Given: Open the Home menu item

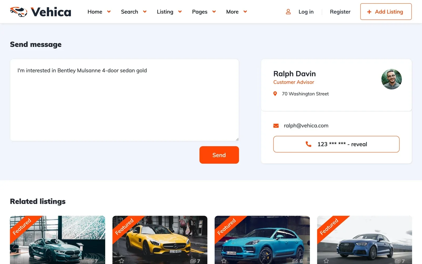Looking at the screenshot, I should pos(95,12).
